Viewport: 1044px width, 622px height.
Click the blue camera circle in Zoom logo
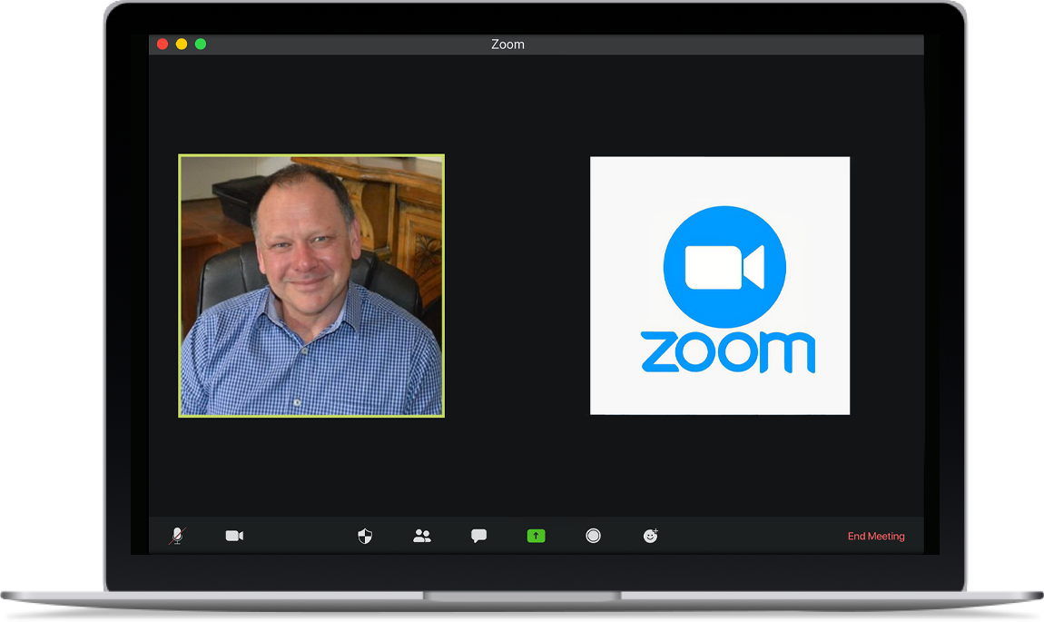click(x=724, y=267)
